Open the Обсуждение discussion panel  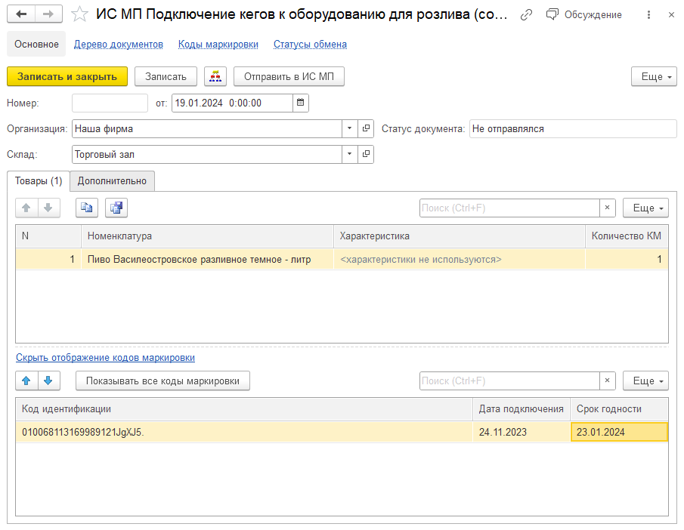584,15
